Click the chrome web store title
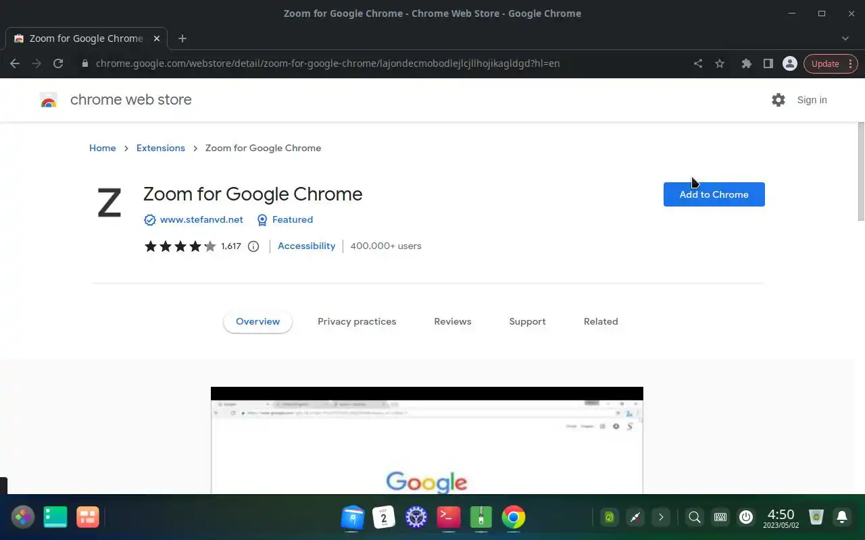 point(131,100)
